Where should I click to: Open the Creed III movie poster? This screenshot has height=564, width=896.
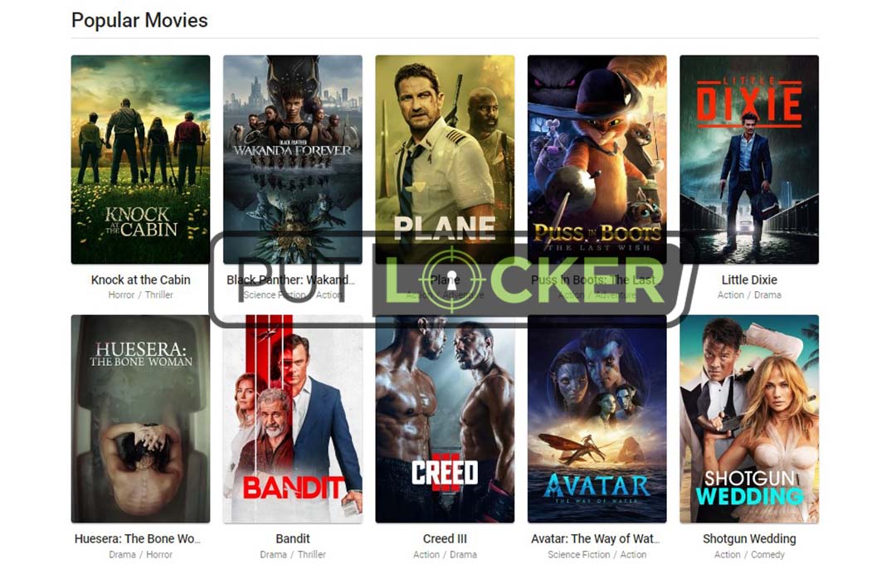coord(445,419)
